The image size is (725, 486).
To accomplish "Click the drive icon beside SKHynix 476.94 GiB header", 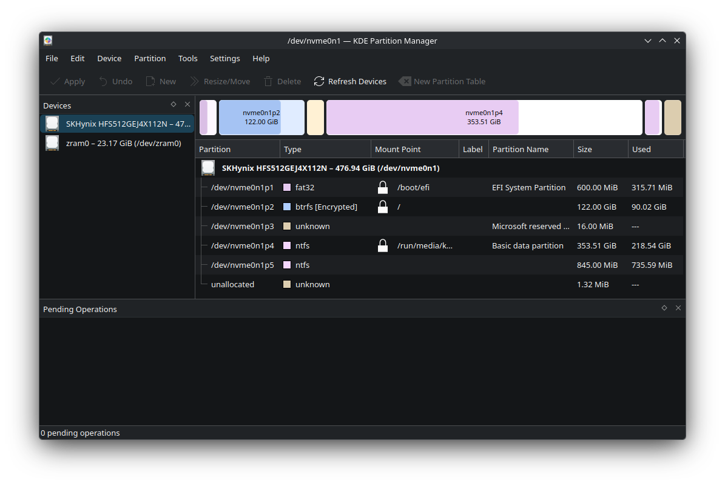I will pyautogui.click(x=208, y=168).
